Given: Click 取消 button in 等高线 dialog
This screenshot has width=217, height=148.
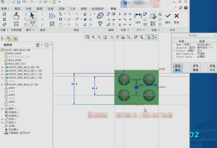Looking at the screenshot, I should 196,70.
